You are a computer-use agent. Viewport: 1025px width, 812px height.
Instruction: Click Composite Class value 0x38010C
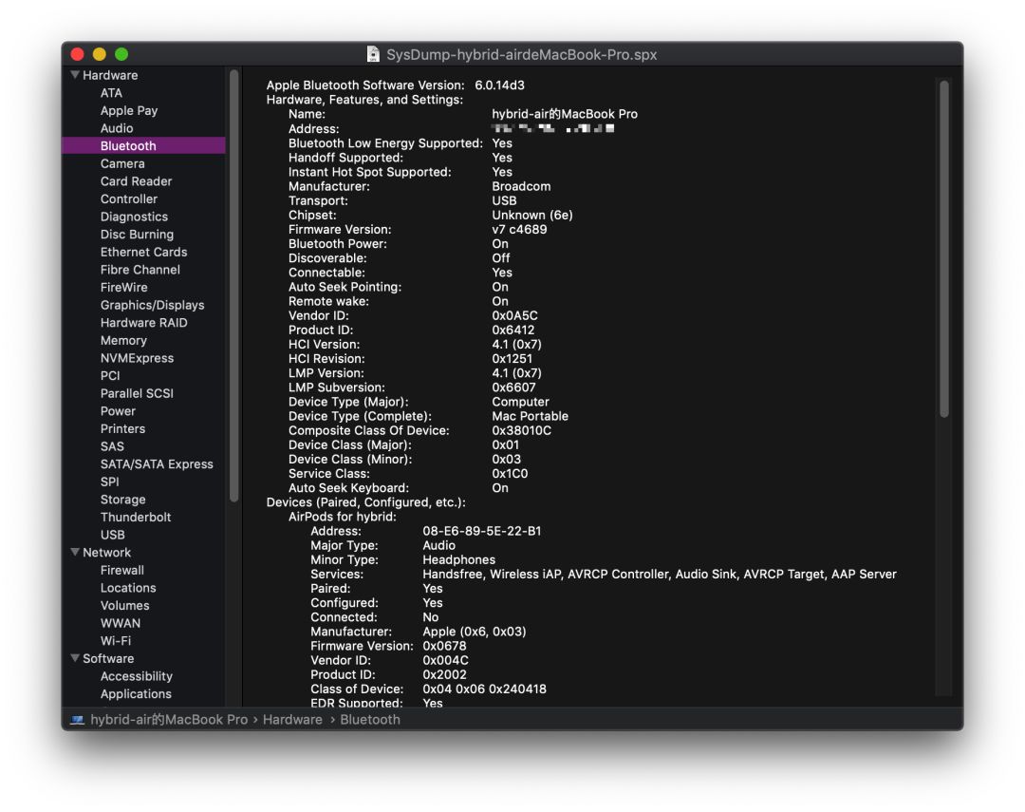tap(521, 430)
